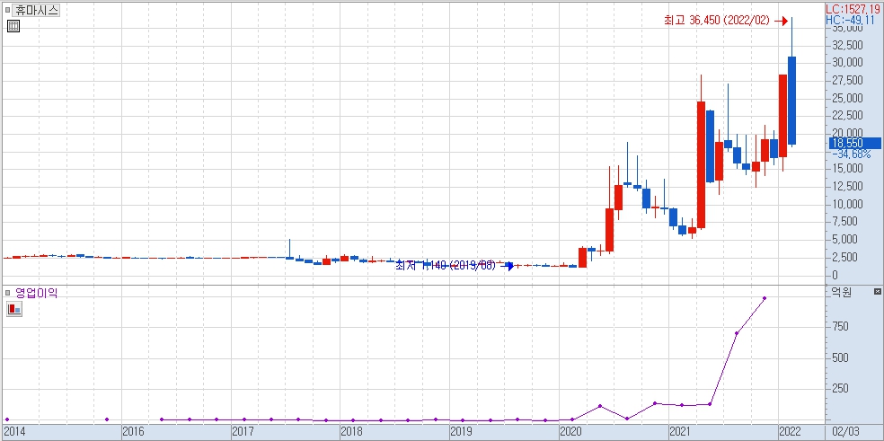Click the highest purple operating profit point

pyautogui.click(x=765, y=298)
